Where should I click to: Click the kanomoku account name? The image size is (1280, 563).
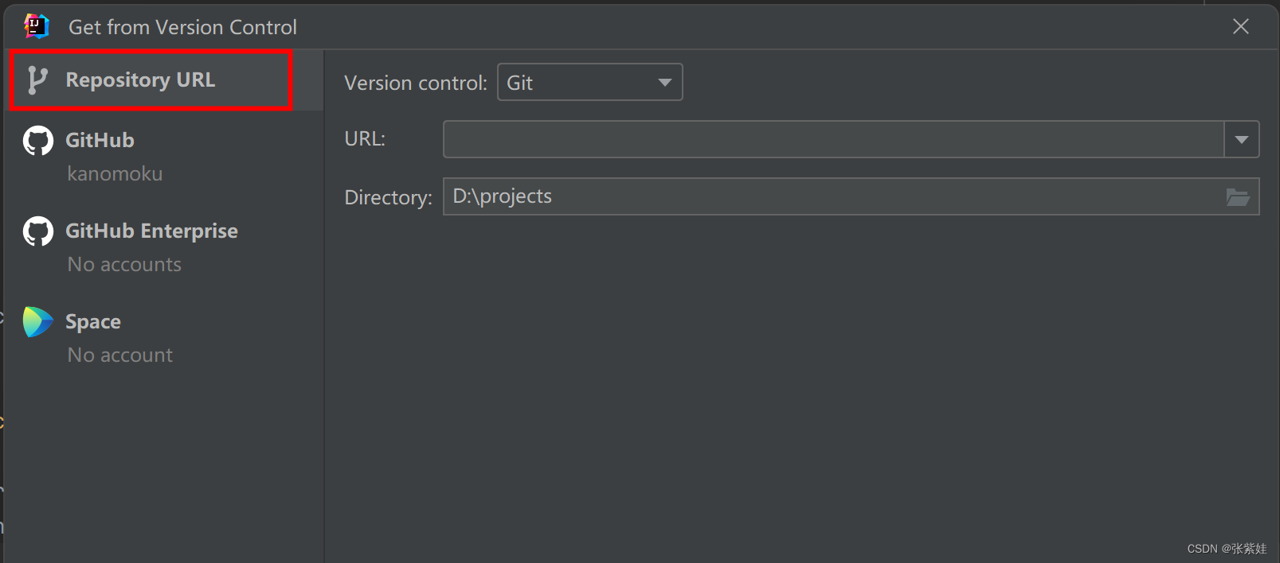pyautogui.click(x=115, y=173)
